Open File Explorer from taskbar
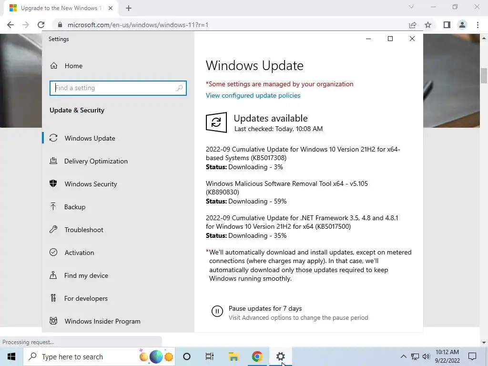Screen dimensions: 488x366 [234, 356]
